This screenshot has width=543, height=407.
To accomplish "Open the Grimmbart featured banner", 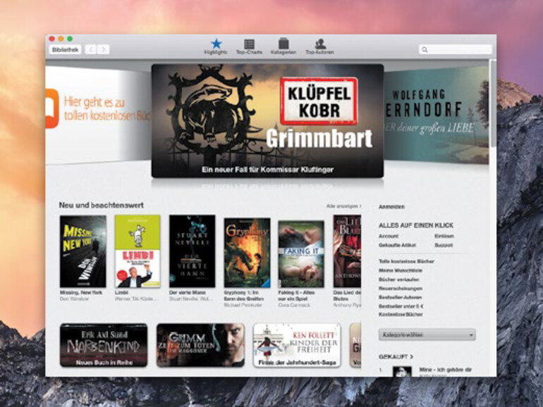I will click(x=267, y=120).
